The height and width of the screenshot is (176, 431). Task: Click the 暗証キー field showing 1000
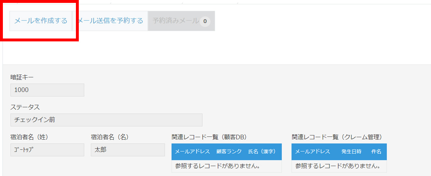[x=47, y=90]
